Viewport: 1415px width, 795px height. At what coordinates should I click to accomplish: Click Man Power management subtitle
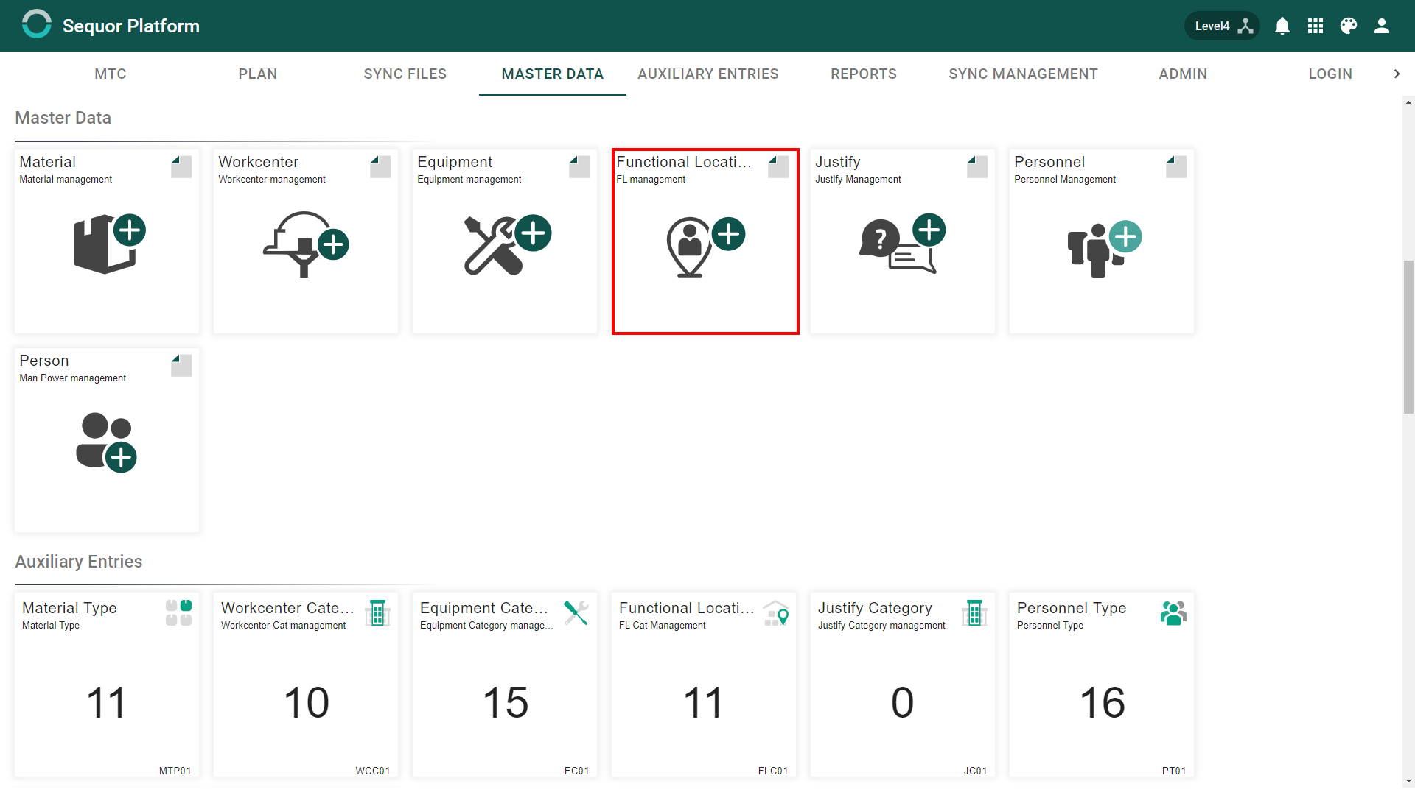pyautogui.click(x=72, y=378)
